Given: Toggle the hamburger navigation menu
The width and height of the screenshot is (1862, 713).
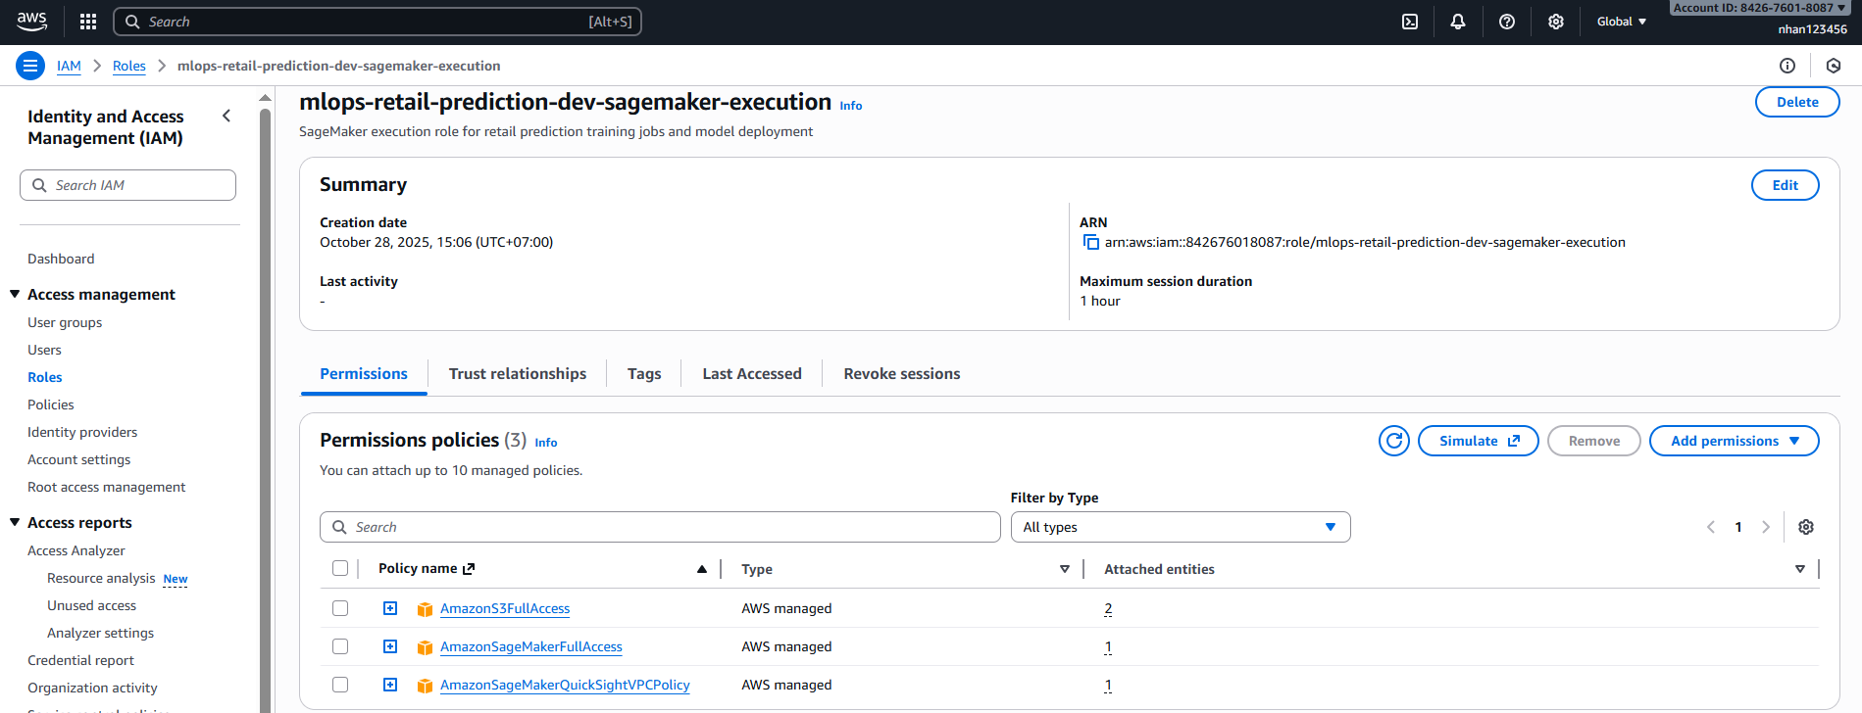Looking at the screenshot, I should [x=30, y=66].
